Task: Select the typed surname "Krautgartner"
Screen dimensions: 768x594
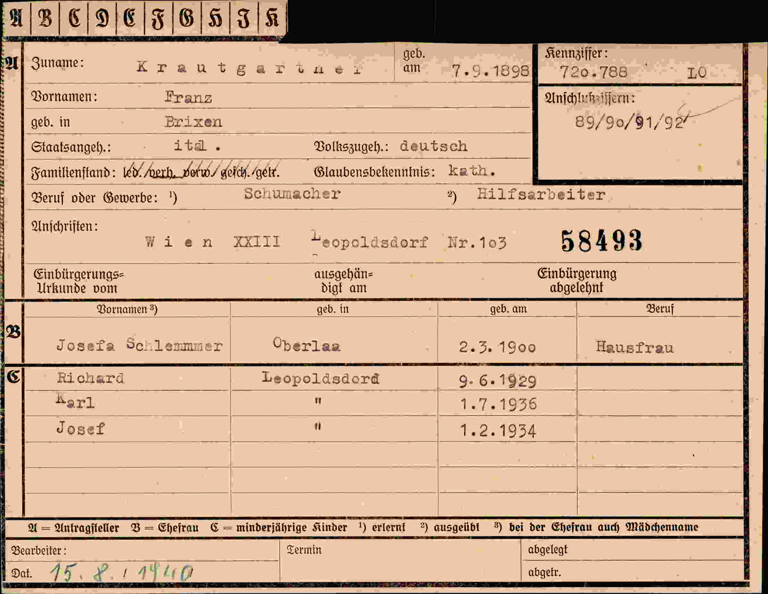Action: tap(249, 68)
